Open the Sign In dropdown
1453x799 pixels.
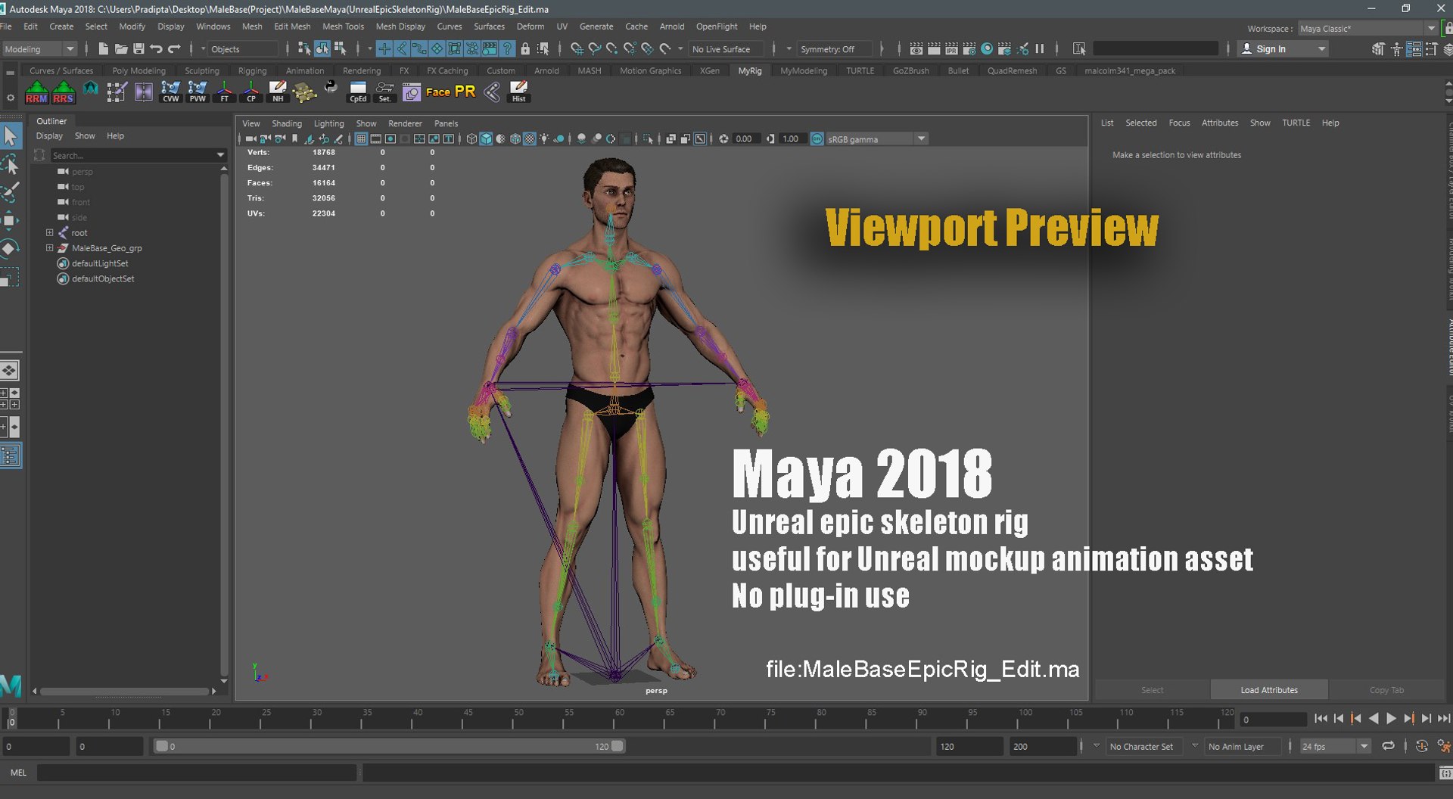click(x=1283, y=49)
